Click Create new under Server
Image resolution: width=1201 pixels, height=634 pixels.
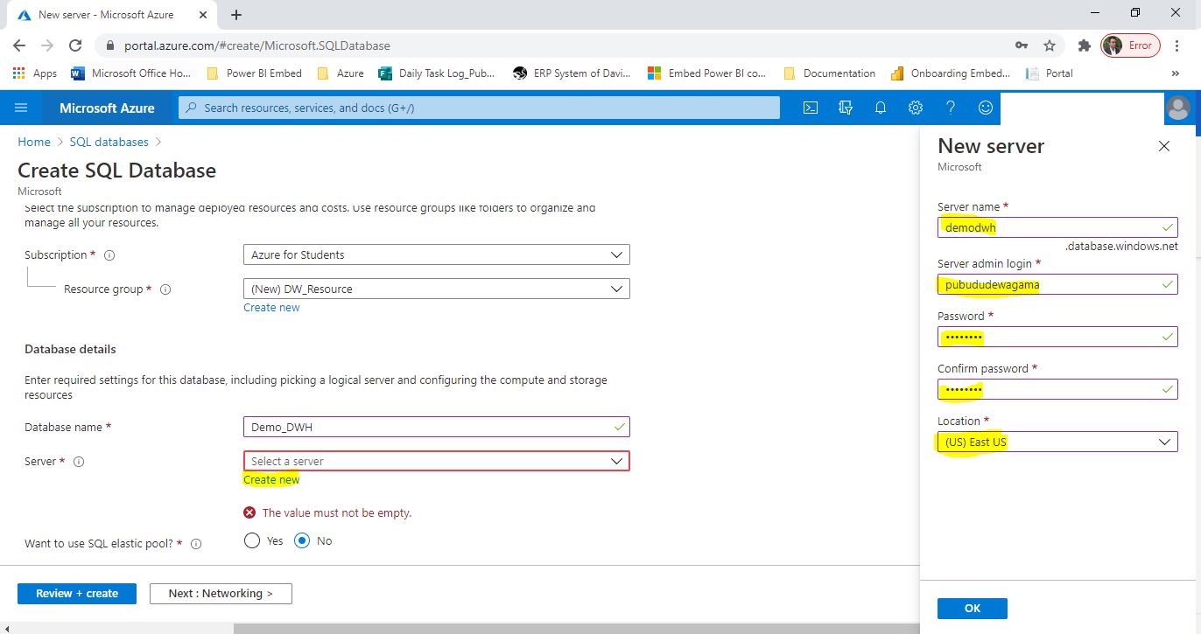point(271,479)
